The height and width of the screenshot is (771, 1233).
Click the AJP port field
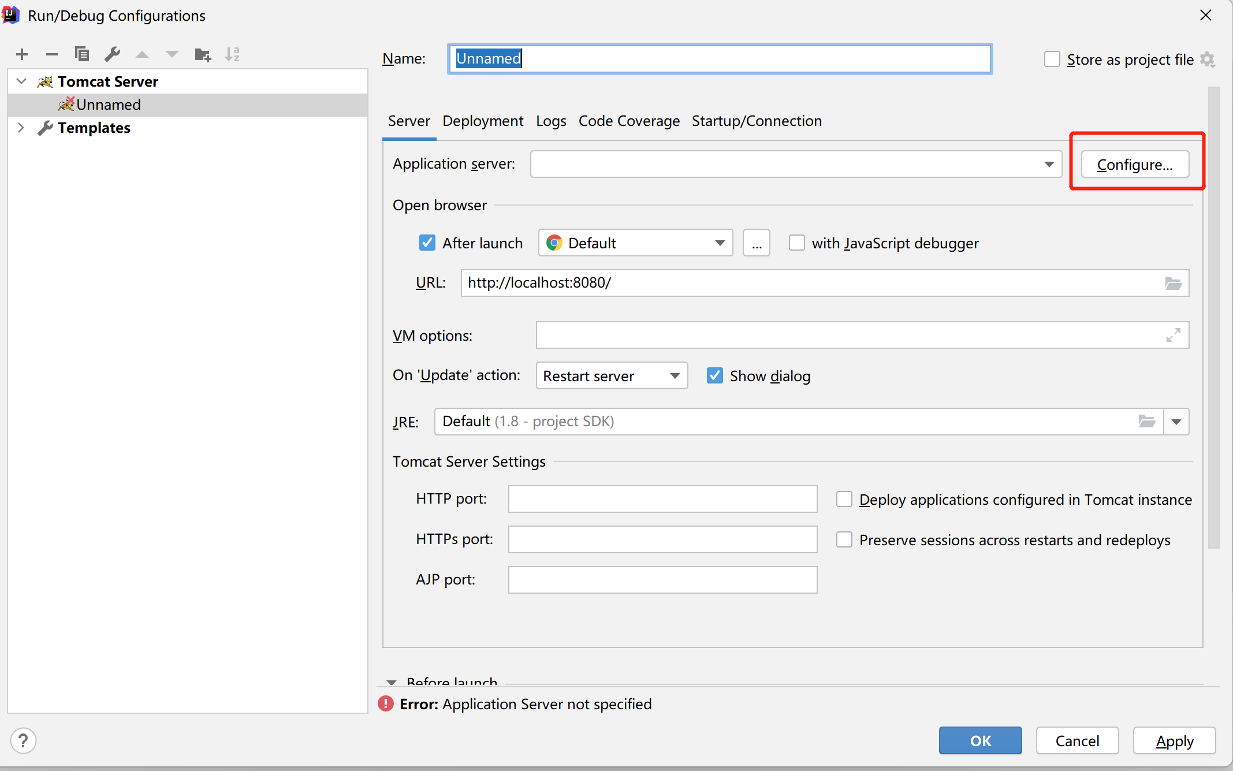point(662,580)
